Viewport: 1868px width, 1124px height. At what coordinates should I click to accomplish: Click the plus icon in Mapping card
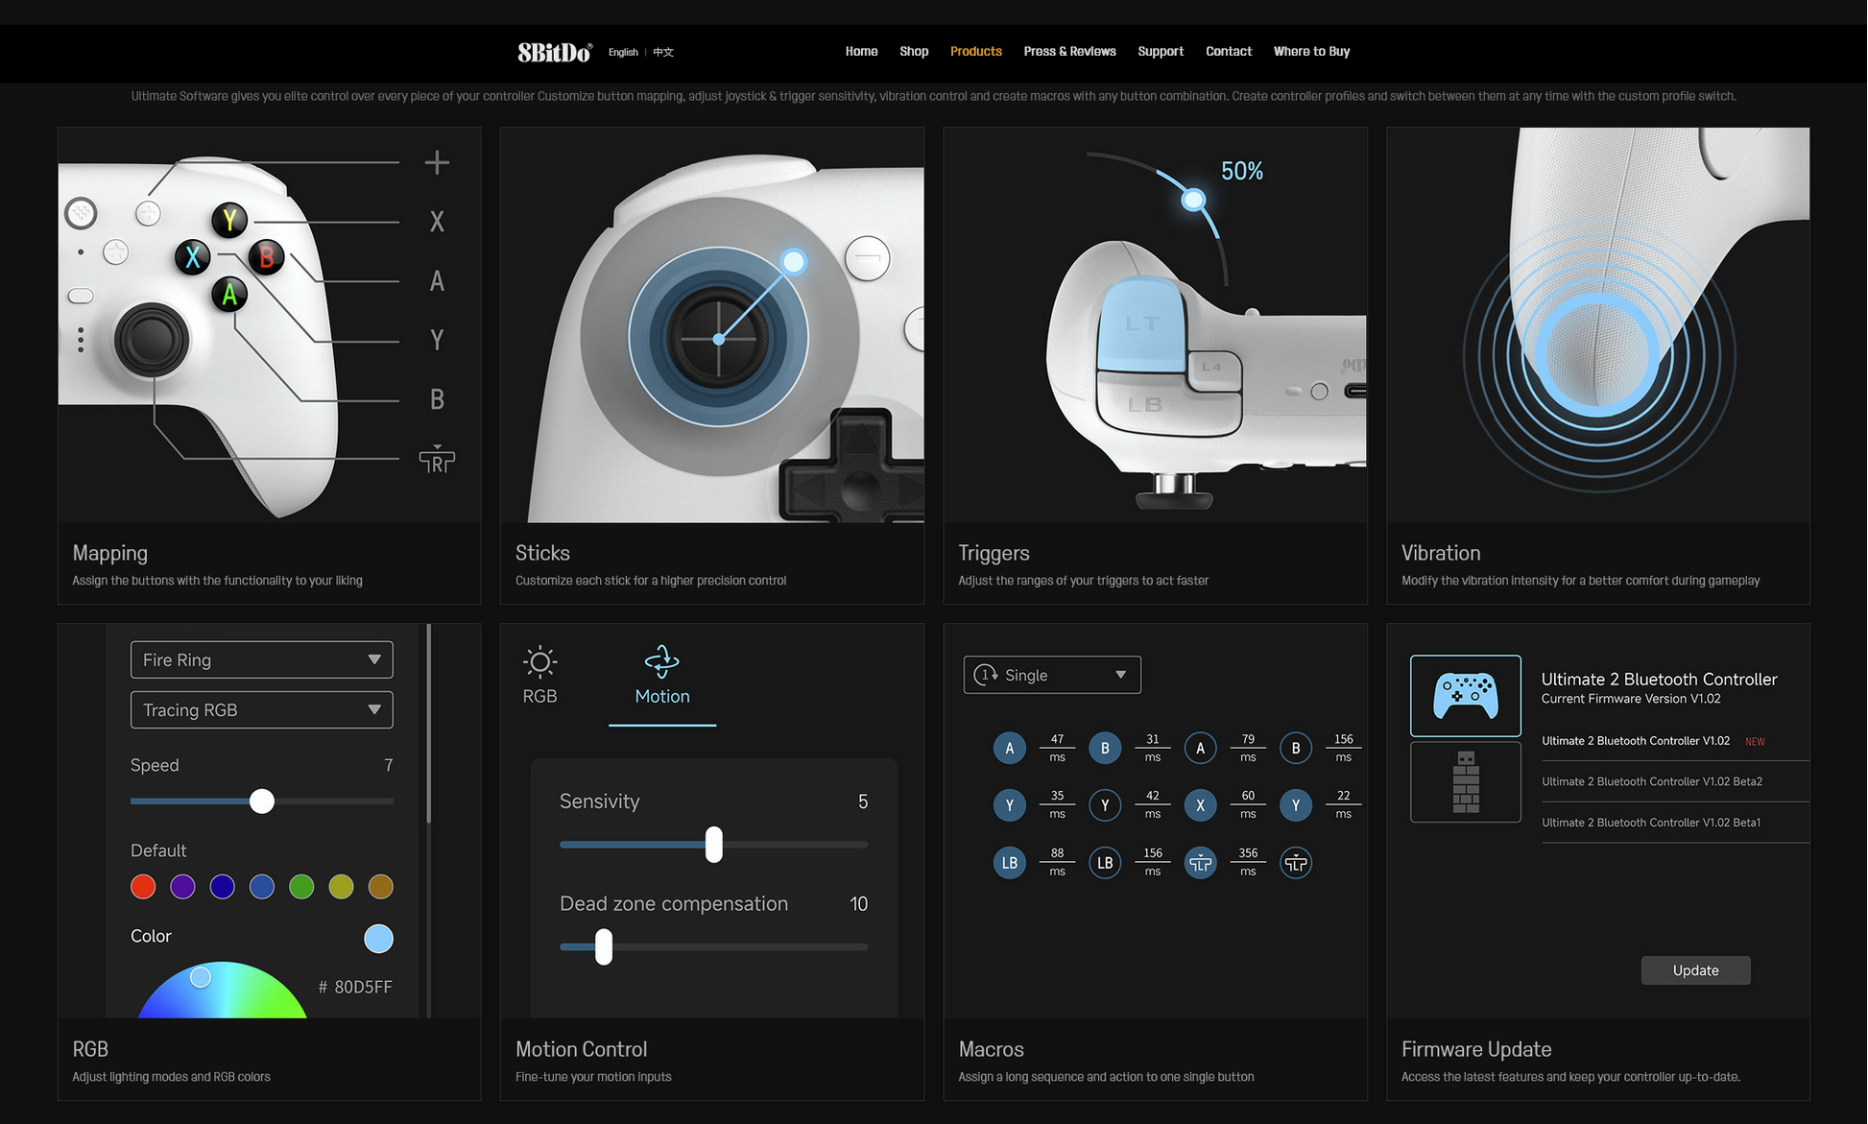(x=437, y=162)
